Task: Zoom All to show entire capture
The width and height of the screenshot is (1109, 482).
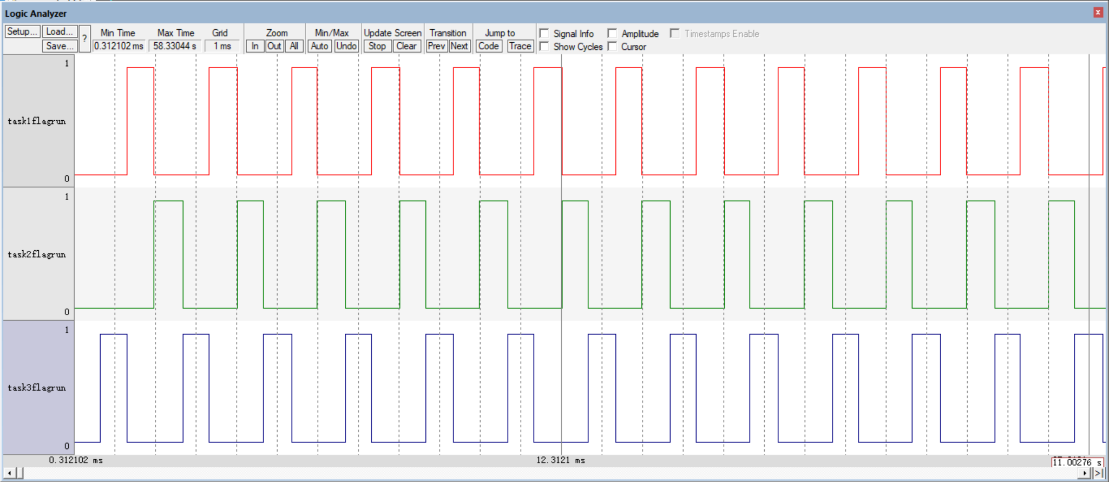Action: click(x=294, y=46)
